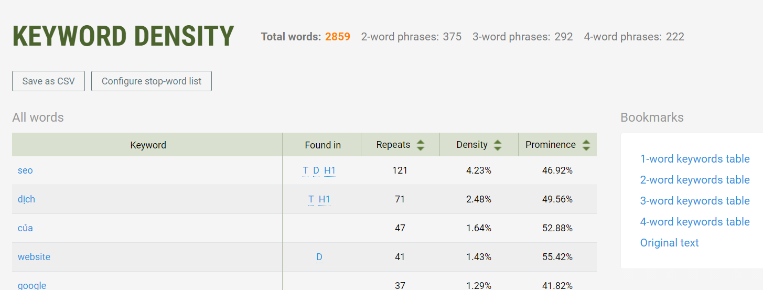Select the 'của' keyword link
This screenshot has height=290, width=763.
click(x=25, y=228)
